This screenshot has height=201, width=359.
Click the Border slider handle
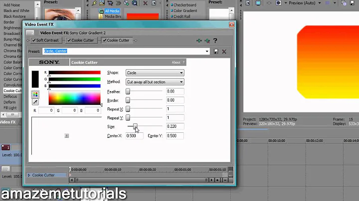(128, 100)
